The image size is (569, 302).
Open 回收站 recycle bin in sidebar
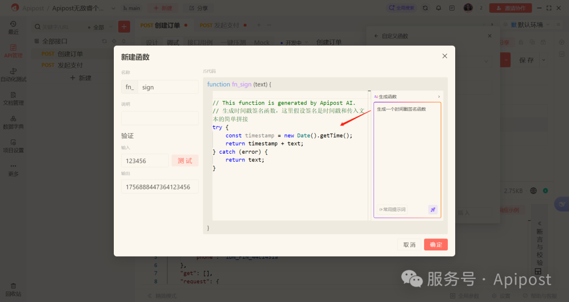(13, 290)
